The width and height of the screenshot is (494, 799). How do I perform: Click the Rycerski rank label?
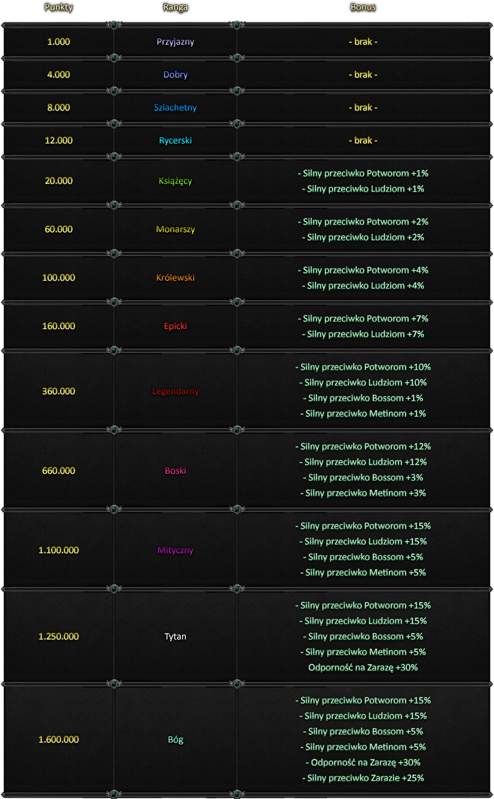click(x=175, y=140)
